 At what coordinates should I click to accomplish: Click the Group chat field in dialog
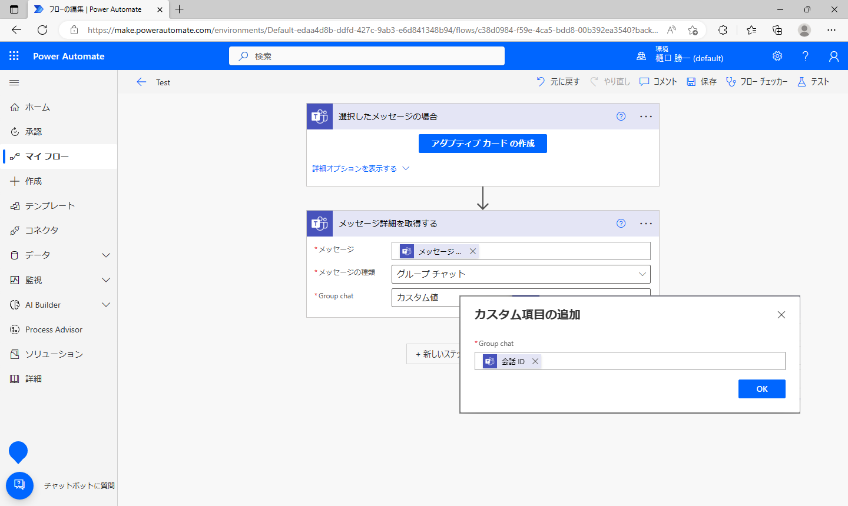point(630,361)
